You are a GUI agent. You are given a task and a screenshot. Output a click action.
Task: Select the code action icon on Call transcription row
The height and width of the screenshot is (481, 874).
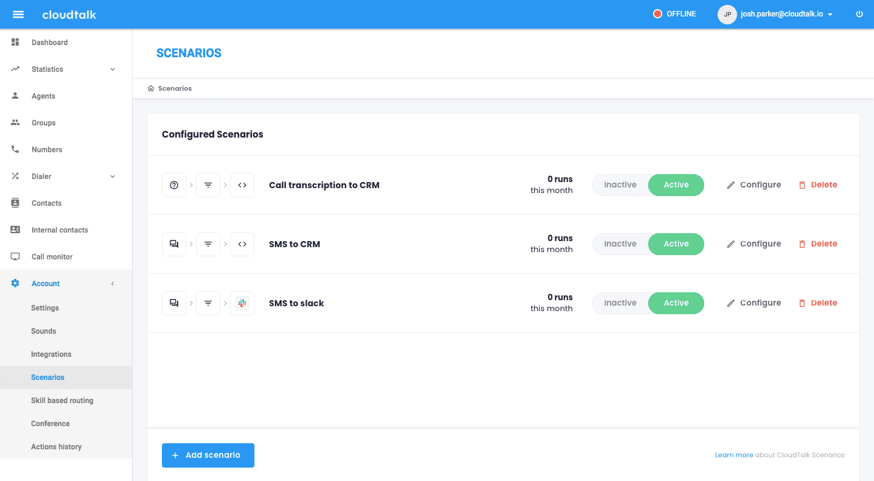pyautogui.click(x=242, y=184)
